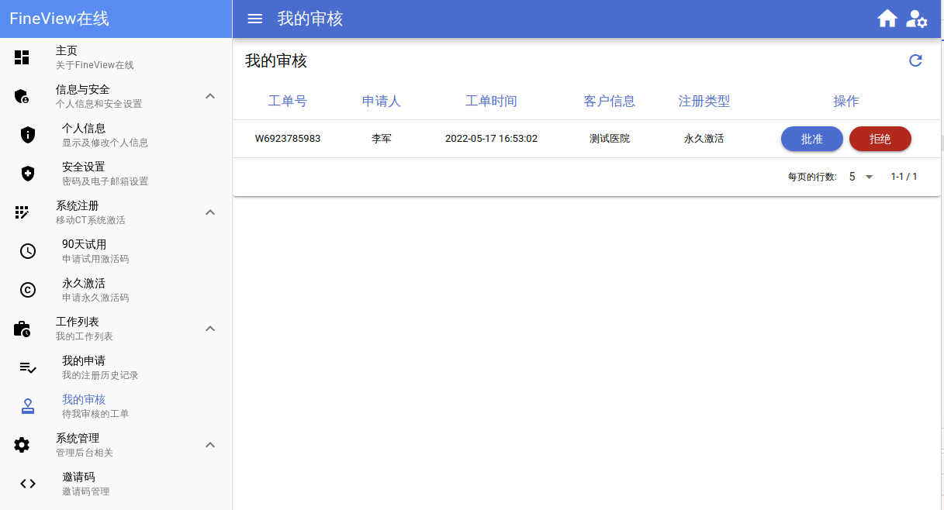This screenshot has height=510, width=944.
Task: Click the dashboard icon next to 主页
Action: click(x=22, y=57)
